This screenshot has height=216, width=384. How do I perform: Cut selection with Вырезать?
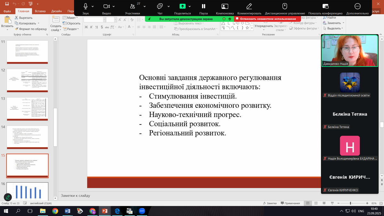[23, 18]
